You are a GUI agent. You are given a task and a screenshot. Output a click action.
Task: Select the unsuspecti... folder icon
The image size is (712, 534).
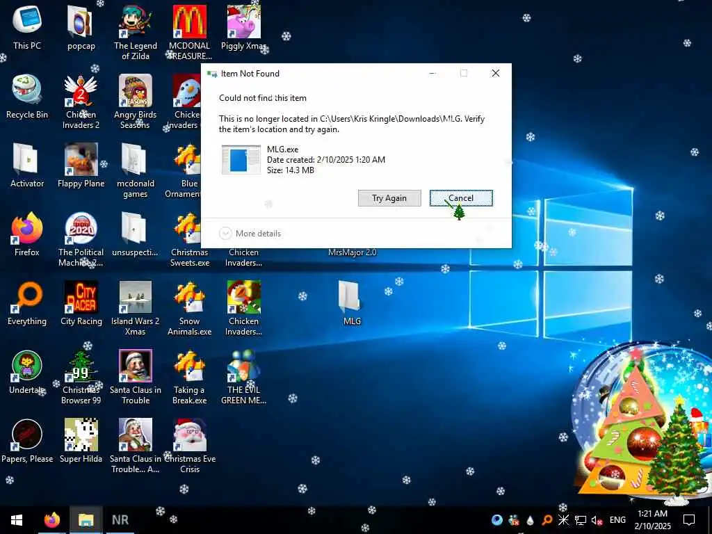[136, 235]
